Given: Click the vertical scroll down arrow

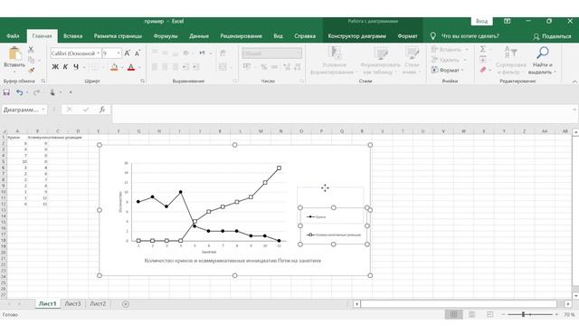Looking at the screenshot, I should pyautogui.click(x=575, y=296).
